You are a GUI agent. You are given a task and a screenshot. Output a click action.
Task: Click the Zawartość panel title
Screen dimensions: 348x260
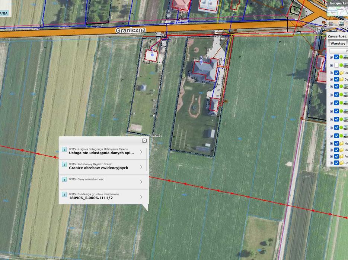pyautogui.click(x=337, y=36)
